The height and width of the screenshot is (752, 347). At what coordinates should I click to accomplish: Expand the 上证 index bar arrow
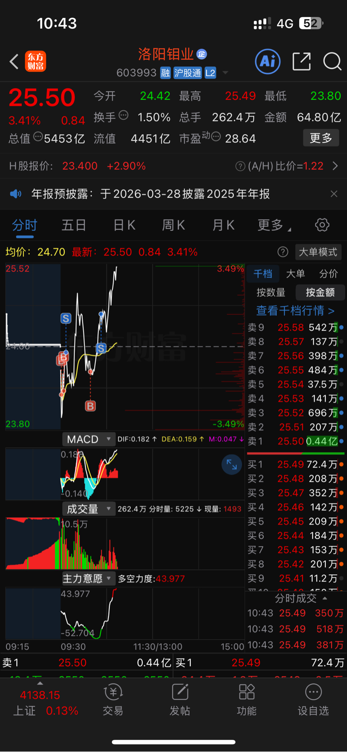[40, 683]
